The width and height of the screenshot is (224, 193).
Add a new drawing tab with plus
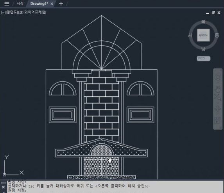pos(61,4)
